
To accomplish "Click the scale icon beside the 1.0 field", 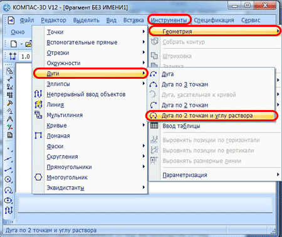I will click(13, 56).
